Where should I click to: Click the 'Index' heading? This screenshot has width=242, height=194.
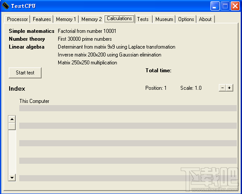tap(17, 88)
